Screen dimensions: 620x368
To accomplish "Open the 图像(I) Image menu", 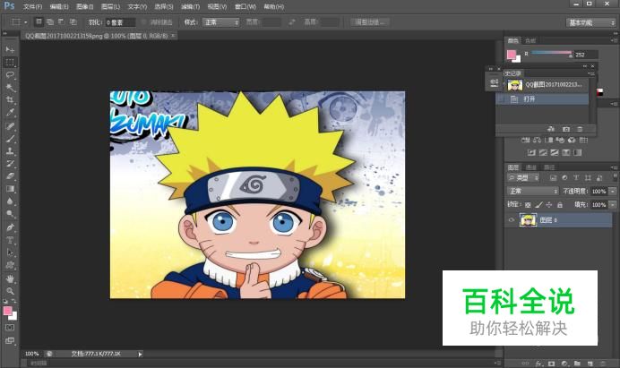I will click(84, 7).
